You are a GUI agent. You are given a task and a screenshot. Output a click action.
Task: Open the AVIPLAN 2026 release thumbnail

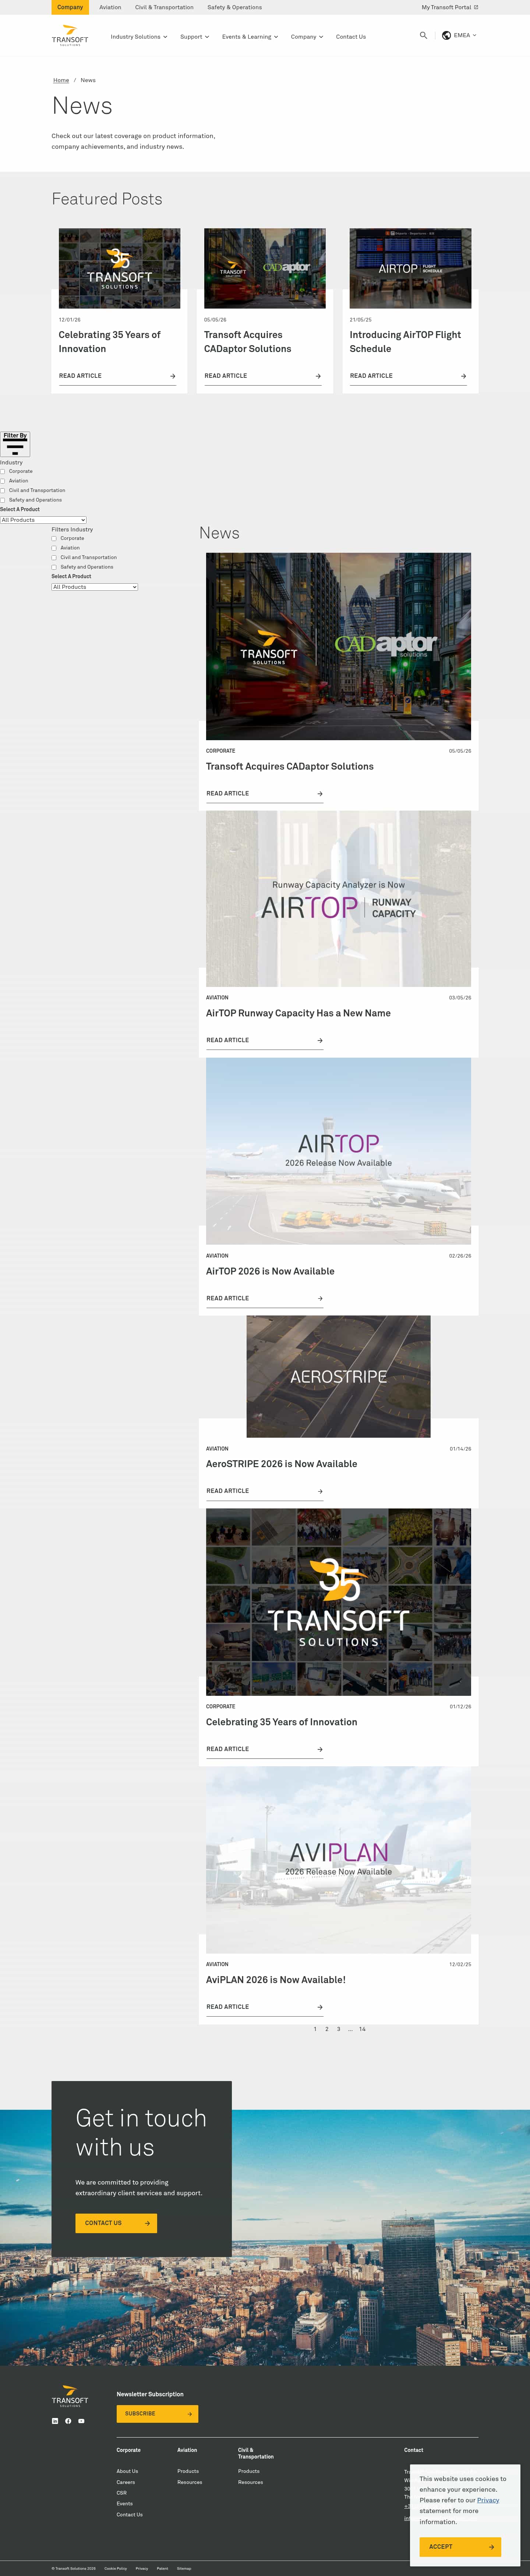[338, 1860]
